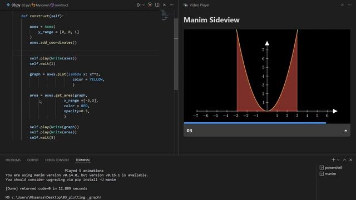Click the 'self.wait(1)' line

click(x=42, y=63)
